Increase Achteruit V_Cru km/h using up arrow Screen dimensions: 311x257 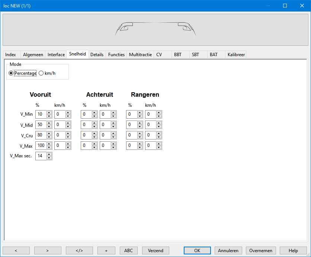coord(113,134)
